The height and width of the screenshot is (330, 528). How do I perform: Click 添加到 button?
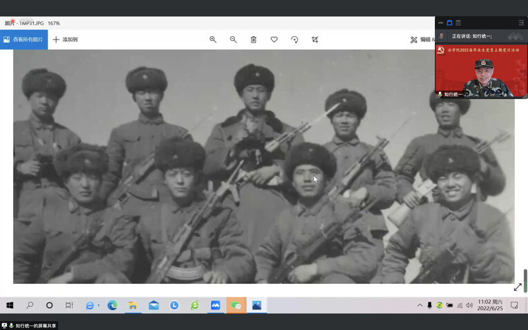(65, 40)
